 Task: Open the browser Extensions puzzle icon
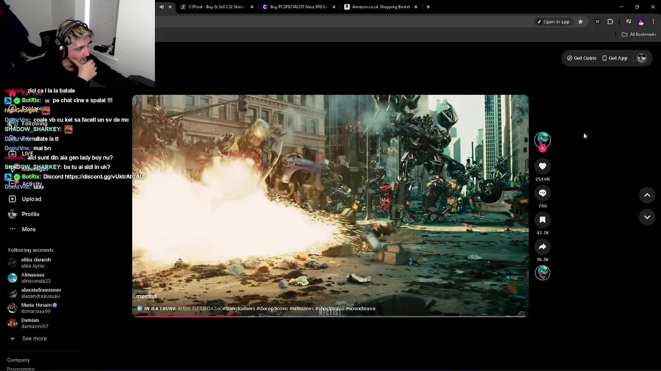point(610,22)
